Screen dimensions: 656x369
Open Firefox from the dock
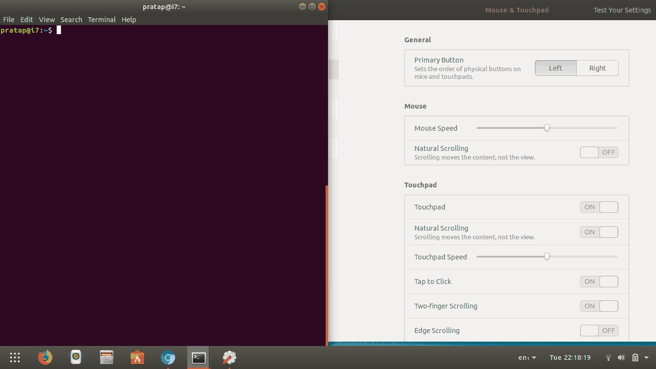(45, 357)
